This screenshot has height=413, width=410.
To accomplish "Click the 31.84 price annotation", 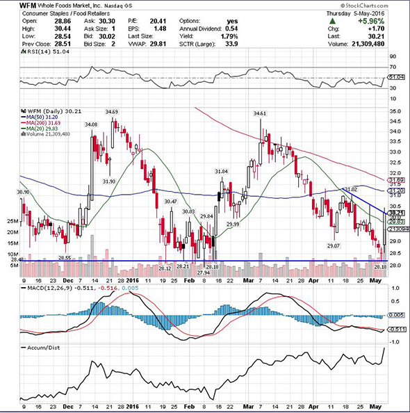I will tap(222, 172).
